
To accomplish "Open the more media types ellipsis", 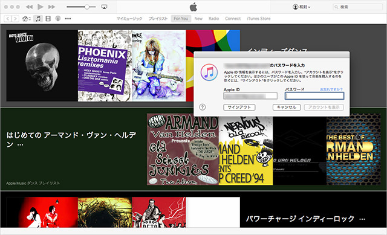I will (68, 19).
